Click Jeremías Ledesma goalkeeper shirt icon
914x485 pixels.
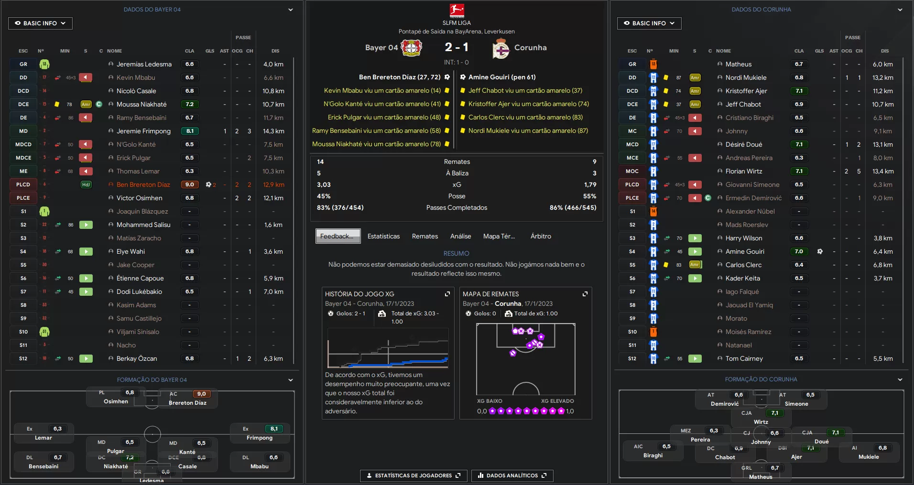44,64
